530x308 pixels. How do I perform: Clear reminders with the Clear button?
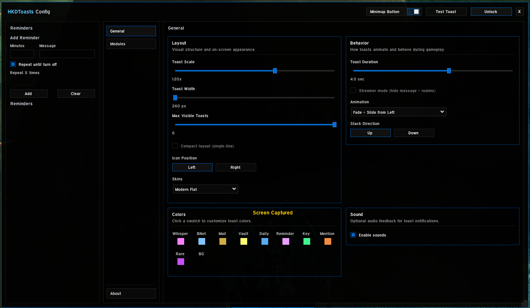click(76, 94)
